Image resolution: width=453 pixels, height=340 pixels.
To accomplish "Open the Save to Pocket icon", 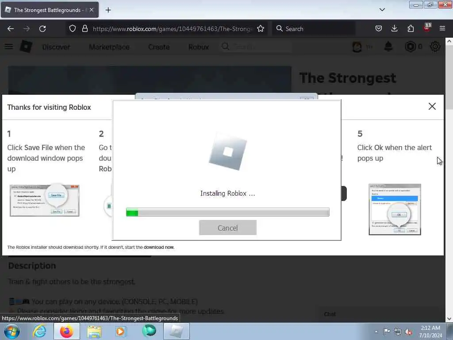I will [379, 29].
